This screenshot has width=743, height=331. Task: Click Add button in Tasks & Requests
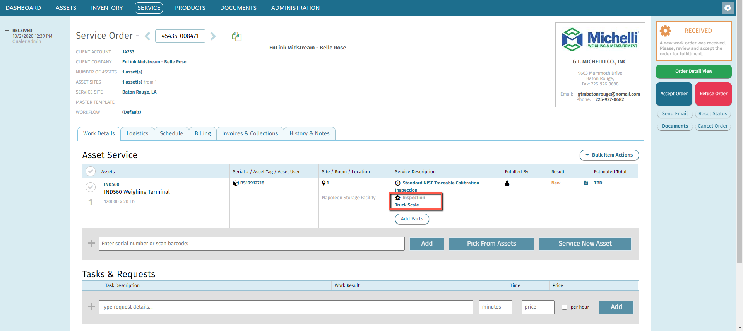(x=616, y=307)
